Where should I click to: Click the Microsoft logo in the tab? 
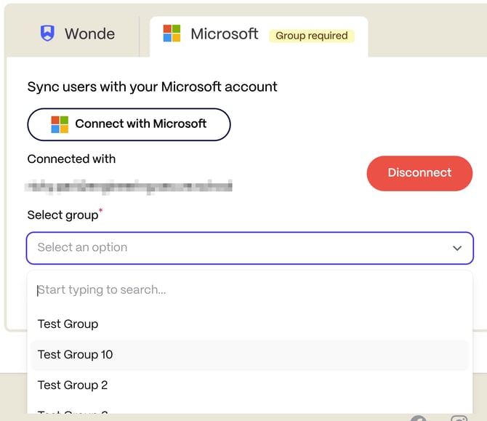[172, 33]
